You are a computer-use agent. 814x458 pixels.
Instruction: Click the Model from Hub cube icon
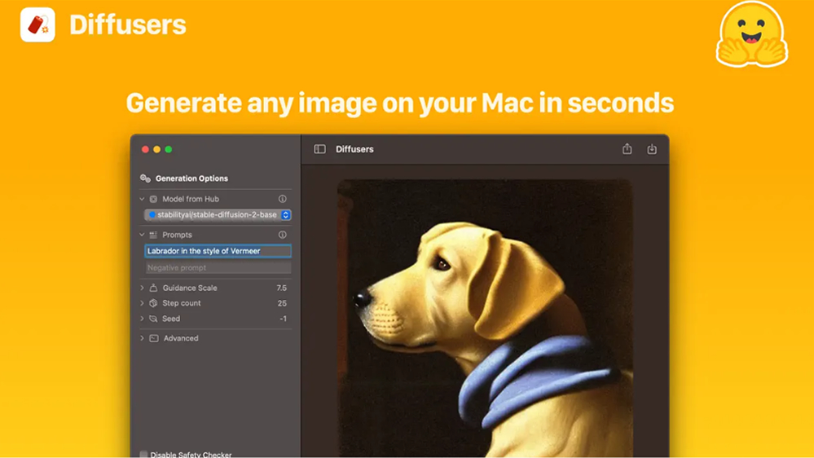(154, 199)
